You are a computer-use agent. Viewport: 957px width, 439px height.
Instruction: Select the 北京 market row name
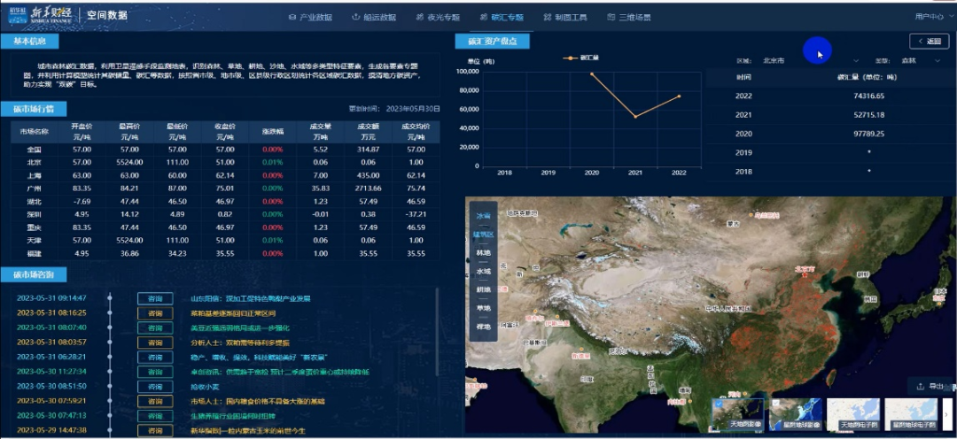click(35, 162)
